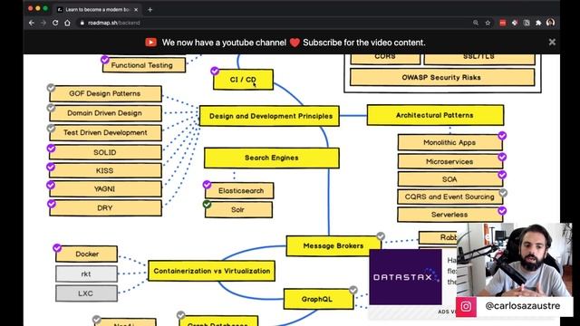The image size is (580, 326).
Task: Focus the roadmap.sh address bar
Action: point(274,23)
